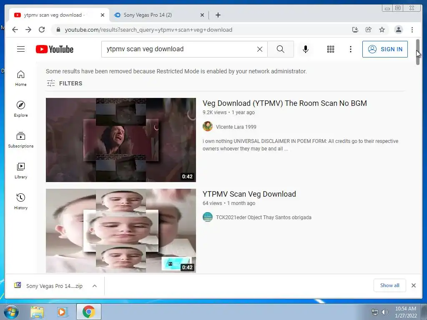Click the SIGN IN button
The height and width of the screenshot is (320, 427).
point(385,49)
